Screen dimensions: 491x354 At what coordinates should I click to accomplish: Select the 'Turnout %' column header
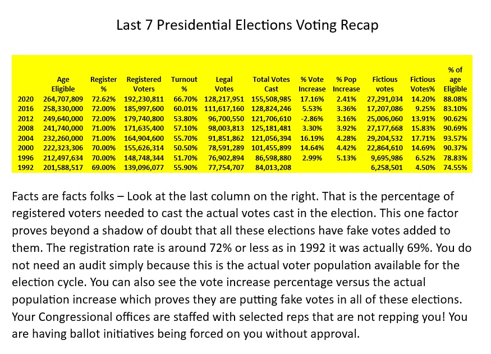(x=184, y=84)
